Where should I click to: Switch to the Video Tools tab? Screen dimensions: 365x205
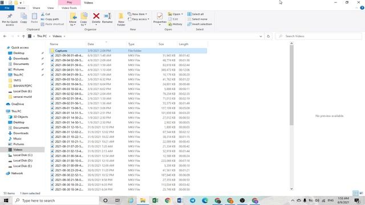69,8
